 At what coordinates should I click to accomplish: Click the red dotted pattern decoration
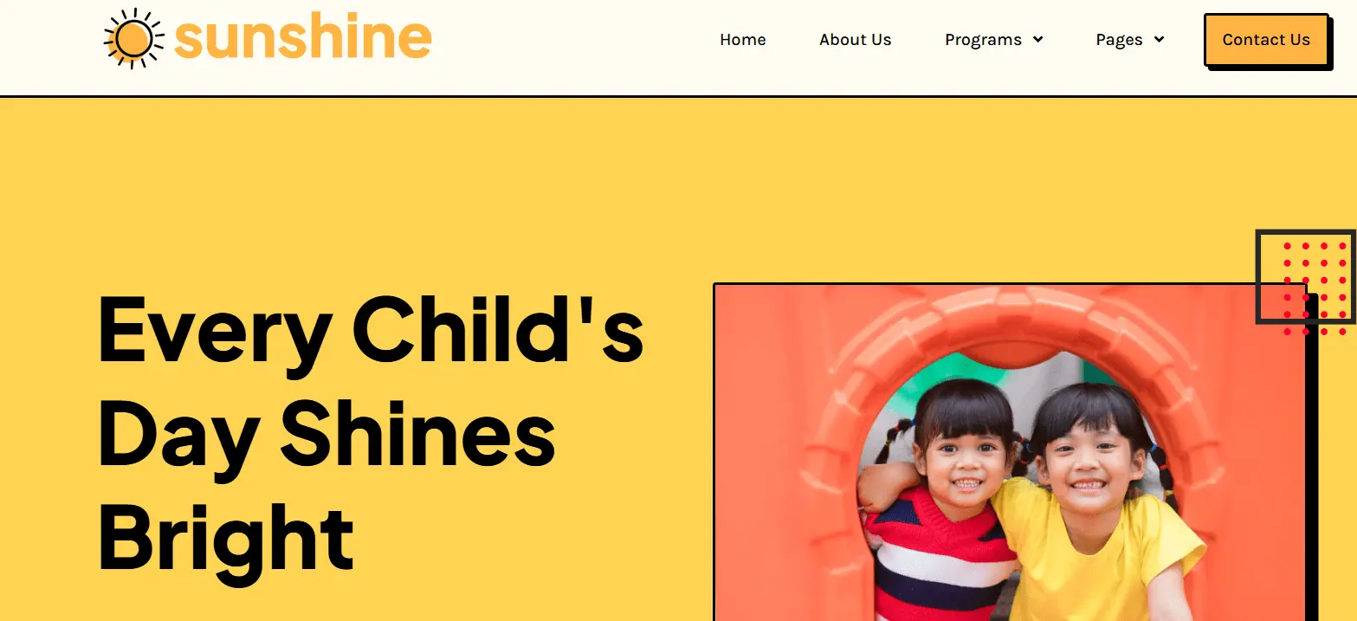click(1315, 288)
